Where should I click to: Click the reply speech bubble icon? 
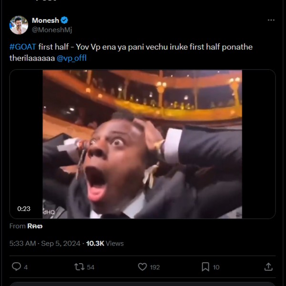tap(16, 267)
